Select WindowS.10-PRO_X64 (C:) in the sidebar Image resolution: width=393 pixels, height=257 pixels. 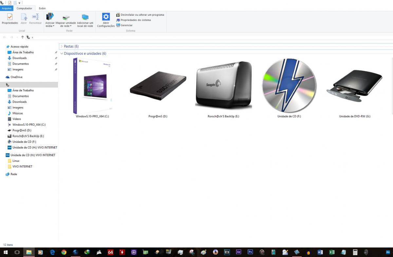[x=29, y=125]
